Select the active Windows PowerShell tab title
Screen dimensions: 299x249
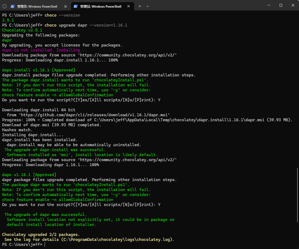tap(101, 6)
